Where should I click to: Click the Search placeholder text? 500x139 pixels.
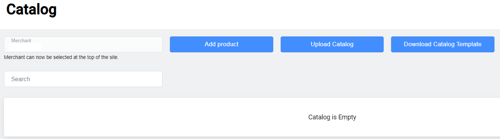pos(20,79)
